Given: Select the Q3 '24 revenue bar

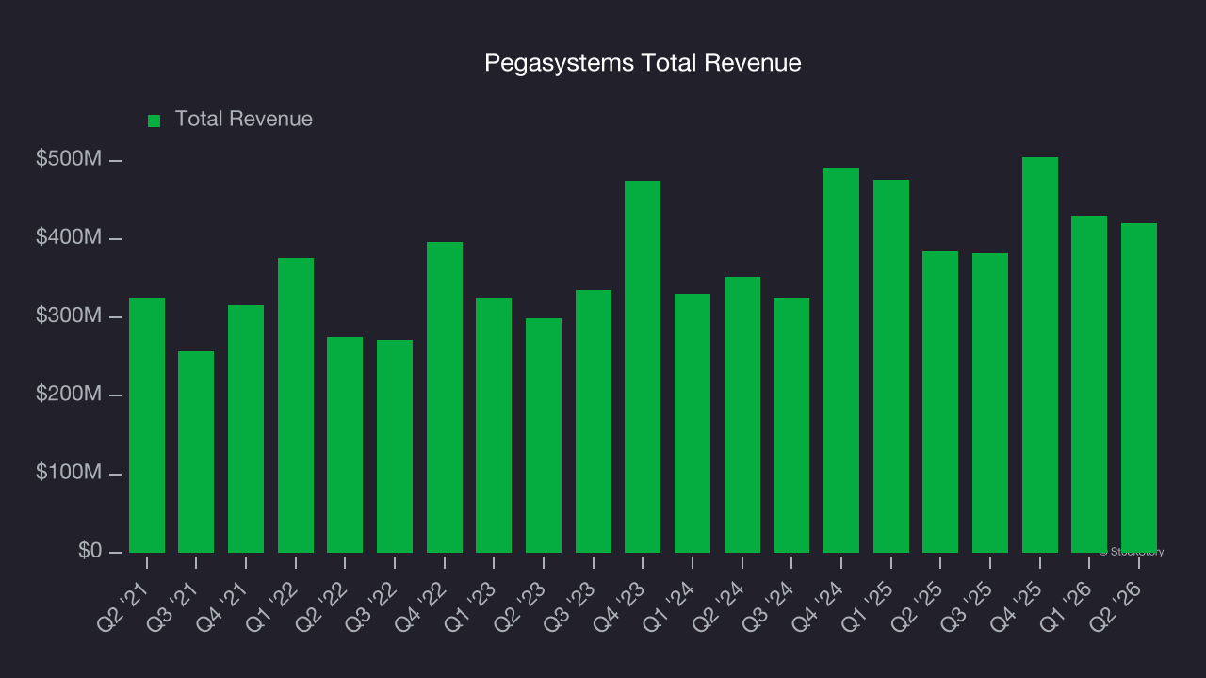Looking at the screenshot, I should 791,425.
